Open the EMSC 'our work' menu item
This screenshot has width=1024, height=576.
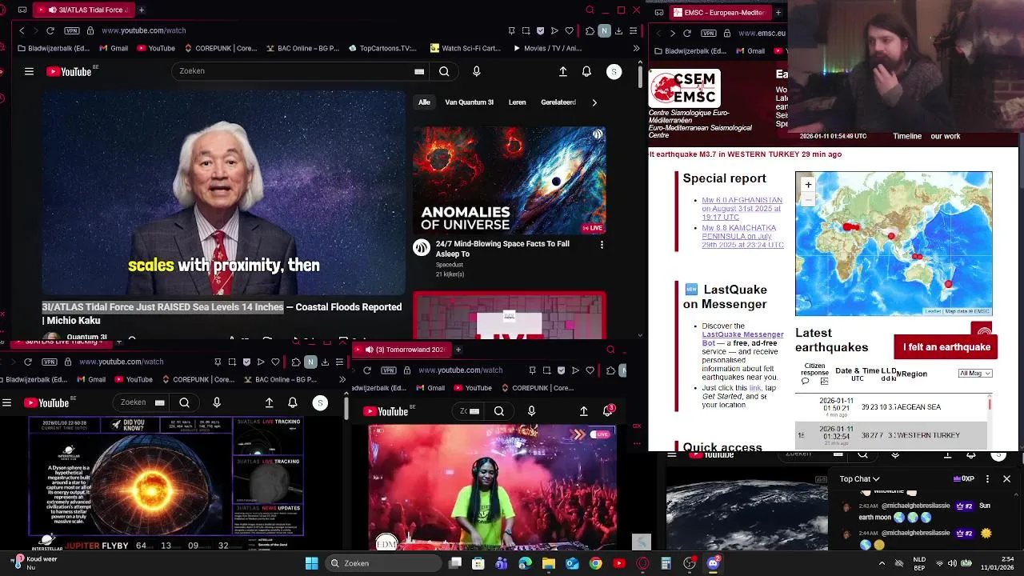pyautogui.click(x=945, y=136)
